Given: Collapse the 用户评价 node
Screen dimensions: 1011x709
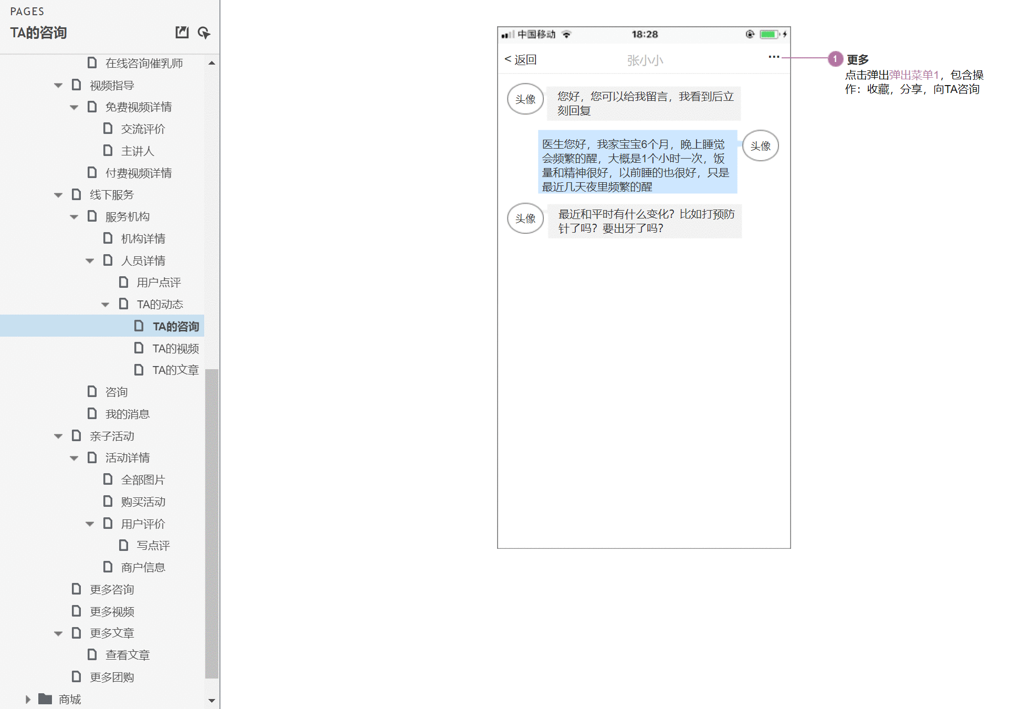Looking at the screenshot, I should click(90, 524).
